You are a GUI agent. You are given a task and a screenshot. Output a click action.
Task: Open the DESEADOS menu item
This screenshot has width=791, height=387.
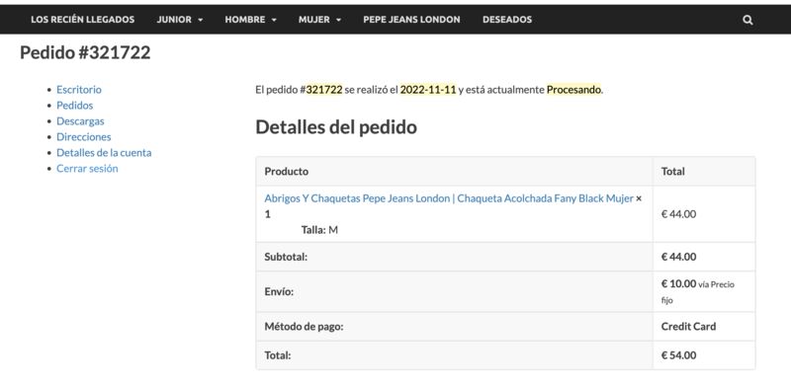click(507, 20)
